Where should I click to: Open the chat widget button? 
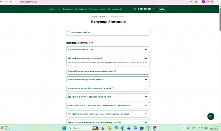[211, 116]
